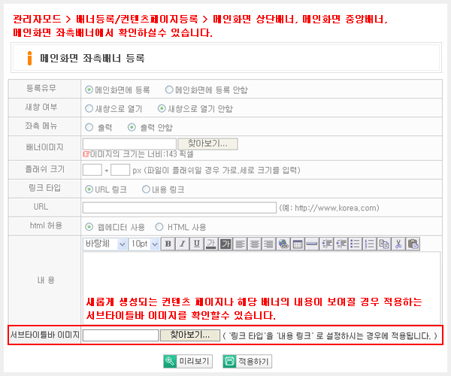Choose '새창으로 열기' radio button

point(89,108)
